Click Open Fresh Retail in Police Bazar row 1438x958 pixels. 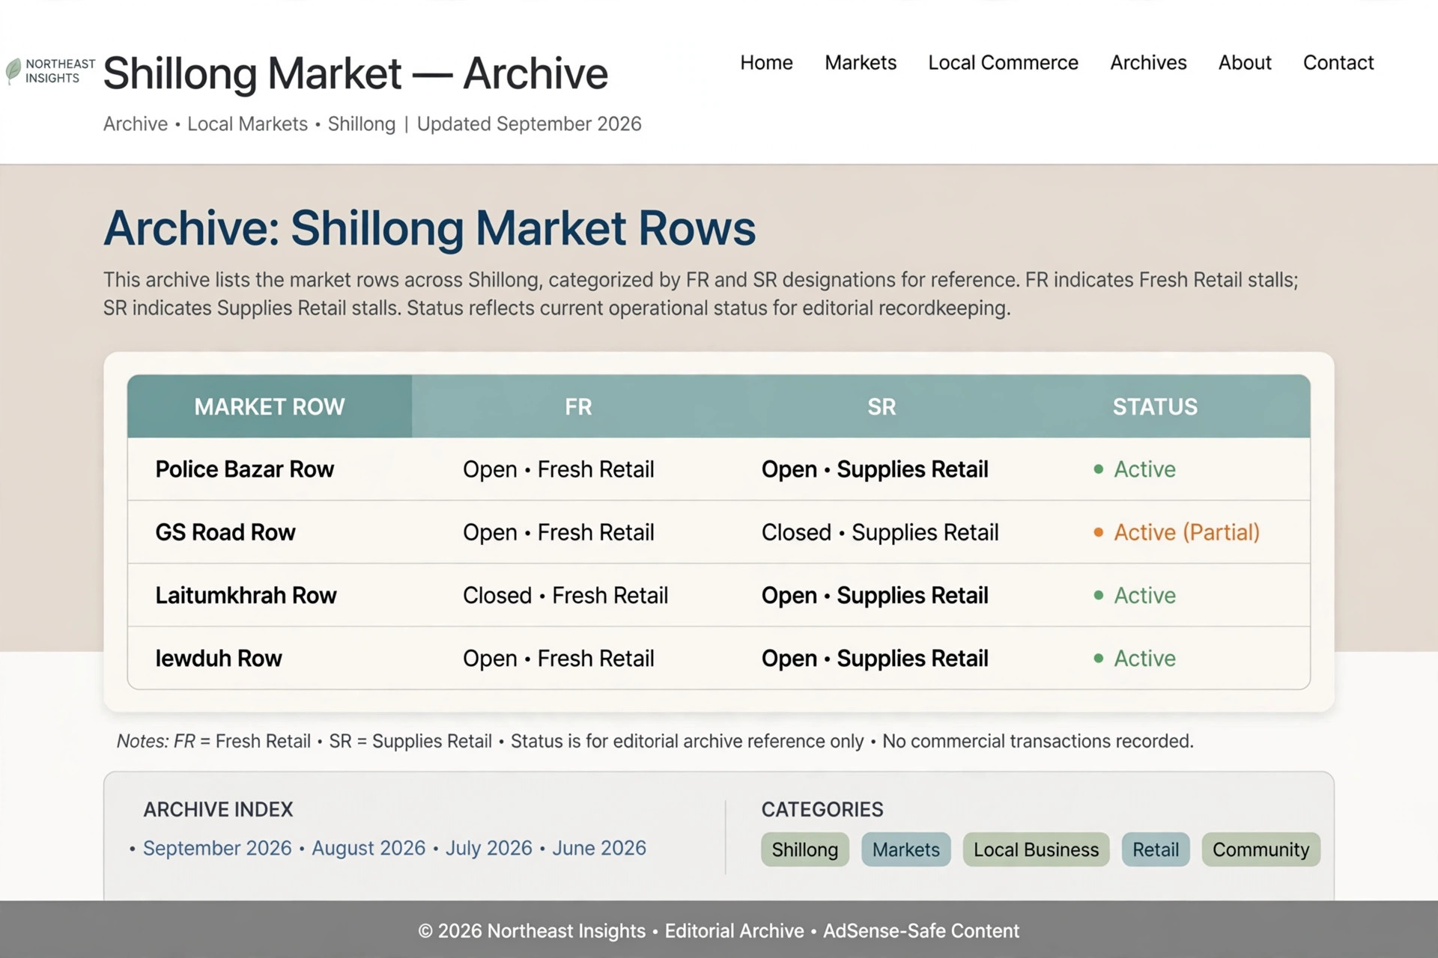559,469
